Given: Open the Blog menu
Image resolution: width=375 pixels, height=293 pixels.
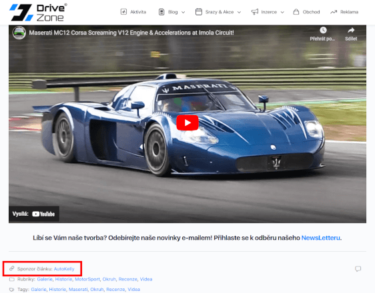Looking at the screenshot, I should coord(173,12).
